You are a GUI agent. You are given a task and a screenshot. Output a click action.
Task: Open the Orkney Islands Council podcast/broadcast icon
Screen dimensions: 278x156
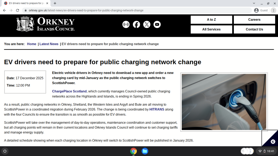[x=126, y=24]
